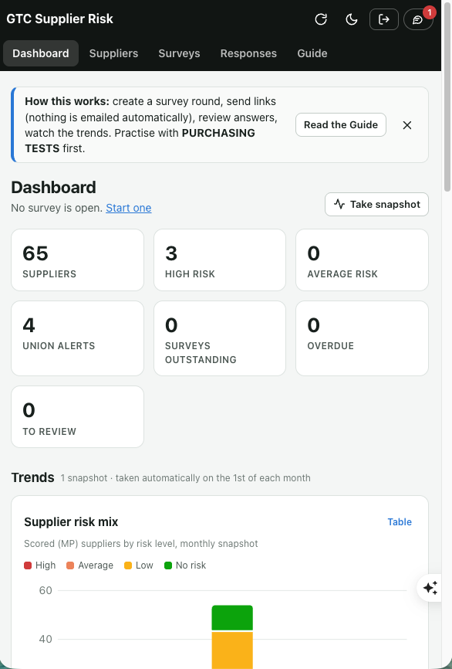Click the refresh icon in header
Viewport: 452px width, 669px height.
pos(321,19)
